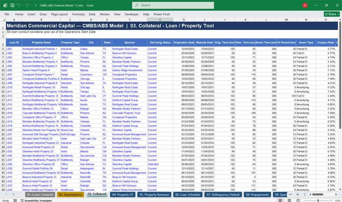Select the Servicing Status header cell

tap(160, 43)
